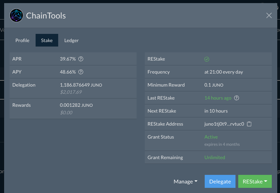Click the $0.00 rewards value
This screenshot has height=193, width=280.
[66, 113]
